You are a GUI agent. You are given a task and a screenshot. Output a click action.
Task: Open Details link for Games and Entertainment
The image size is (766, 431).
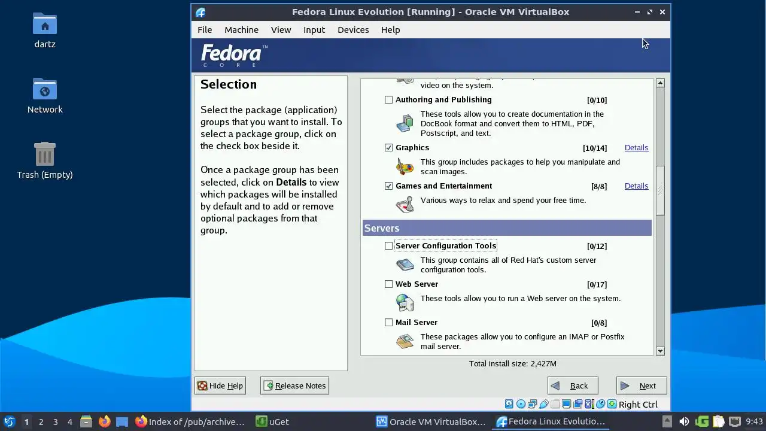coord(636,186)
